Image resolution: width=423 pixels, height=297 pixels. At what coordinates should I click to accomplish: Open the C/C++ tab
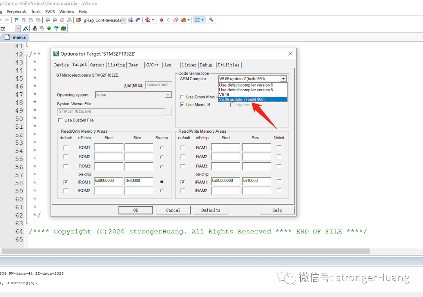pos(152,65)
